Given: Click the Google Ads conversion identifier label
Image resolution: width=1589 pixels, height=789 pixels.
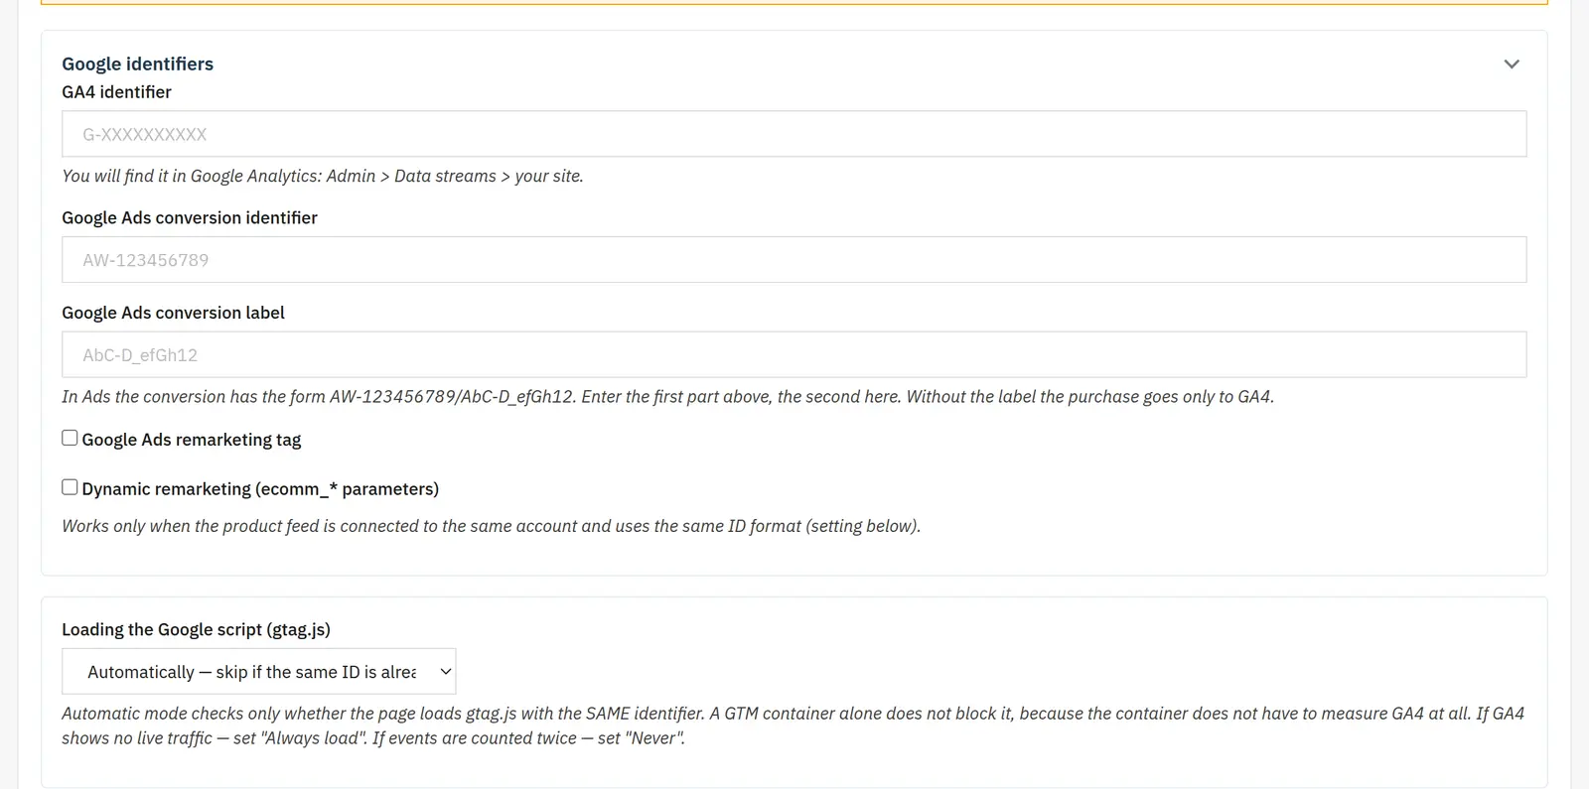Looking at the screenshot, I should (190, 217).
